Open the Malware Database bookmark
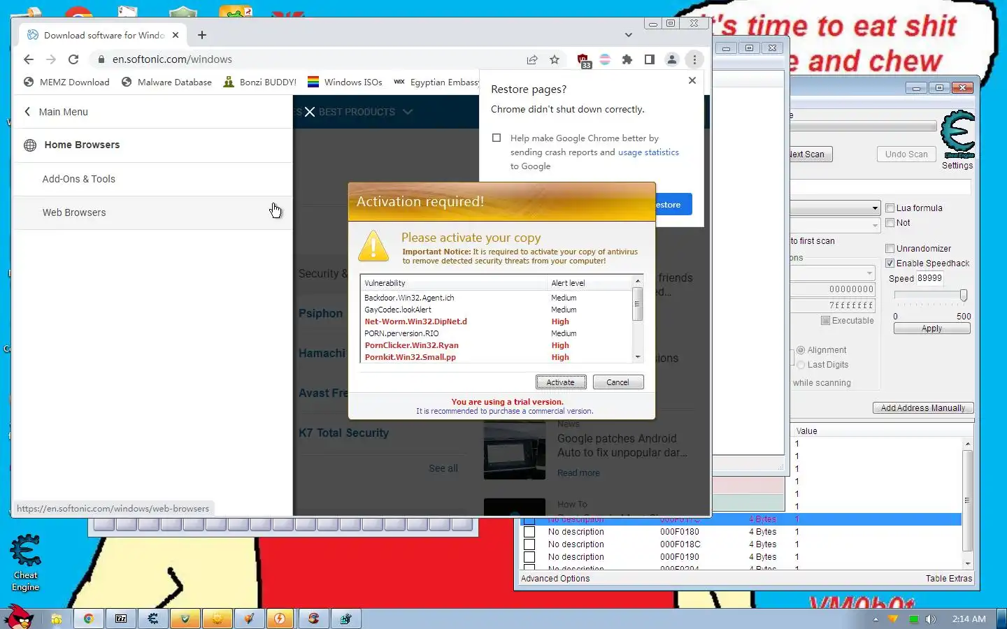 tap(167, 82)
